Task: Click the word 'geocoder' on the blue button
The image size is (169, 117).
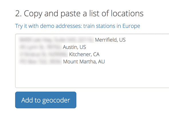Action: pyautogui.click(x=56, y=100)
